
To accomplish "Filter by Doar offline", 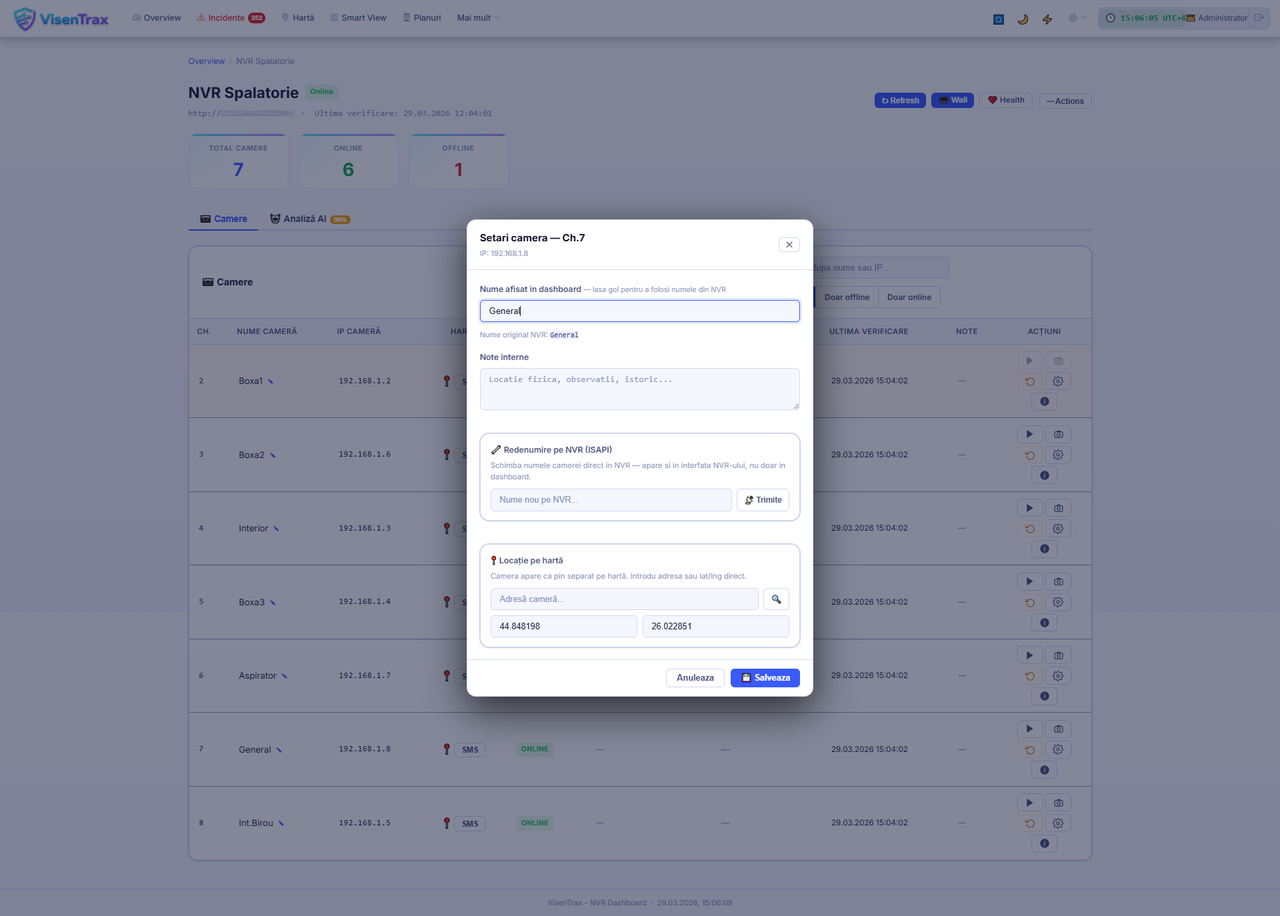I will pos(847,297).
